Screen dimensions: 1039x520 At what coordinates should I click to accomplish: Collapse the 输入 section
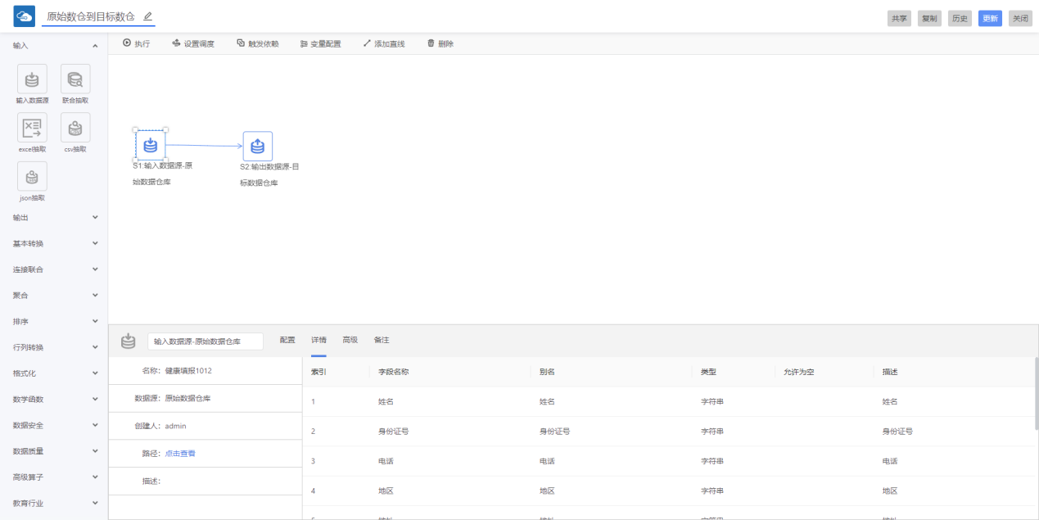click(x=95, y=46)
